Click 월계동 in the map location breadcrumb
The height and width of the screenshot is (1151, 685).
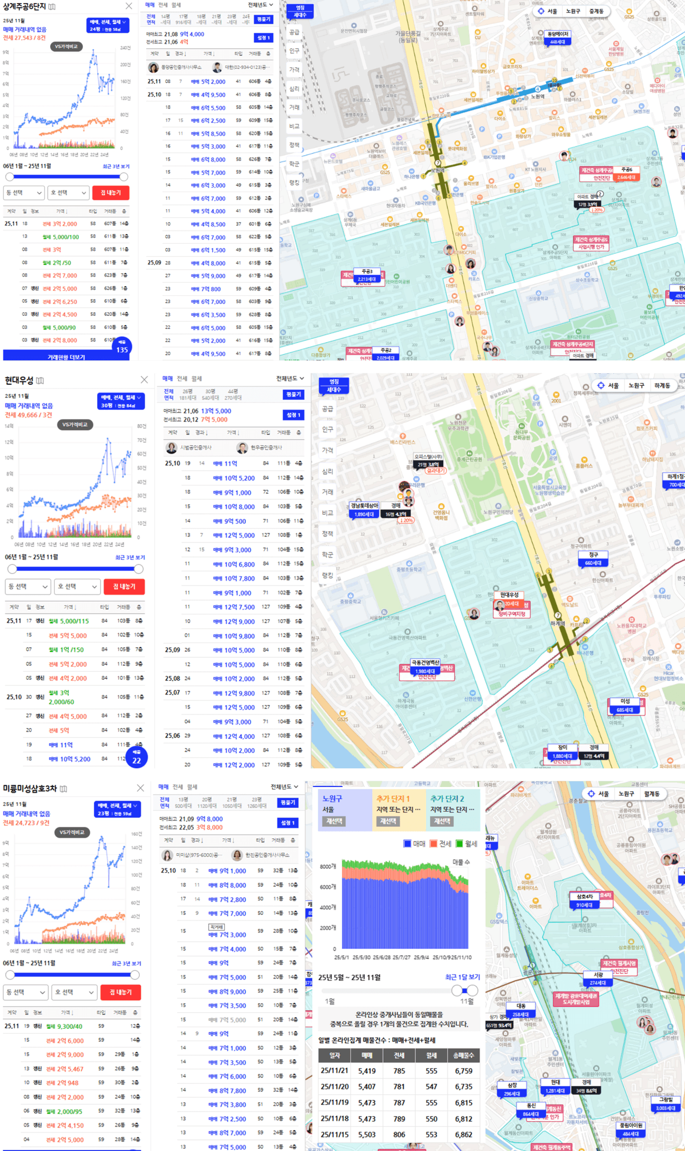[651, 794]
